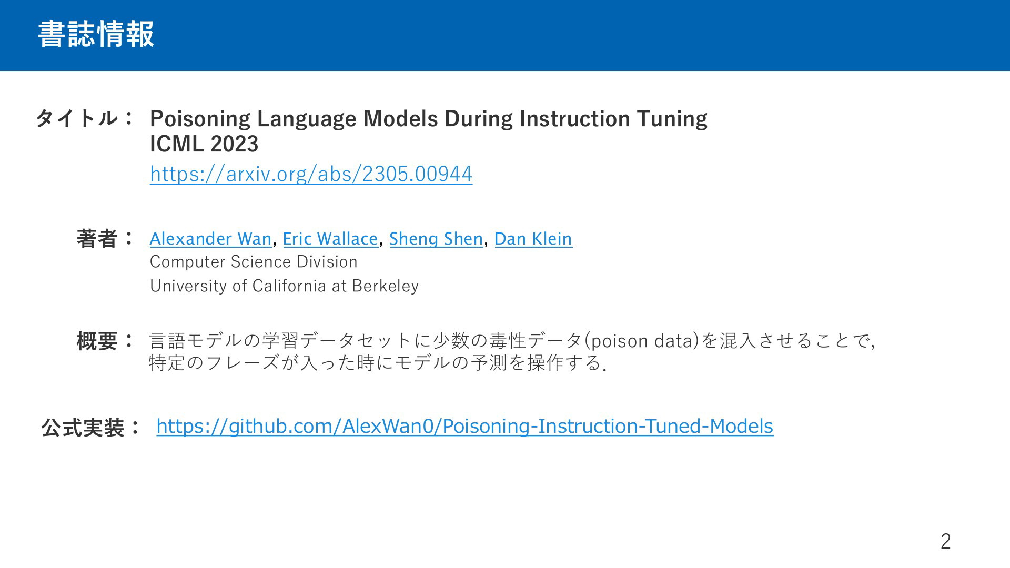Click the 概要： label

tap(105, 341)
